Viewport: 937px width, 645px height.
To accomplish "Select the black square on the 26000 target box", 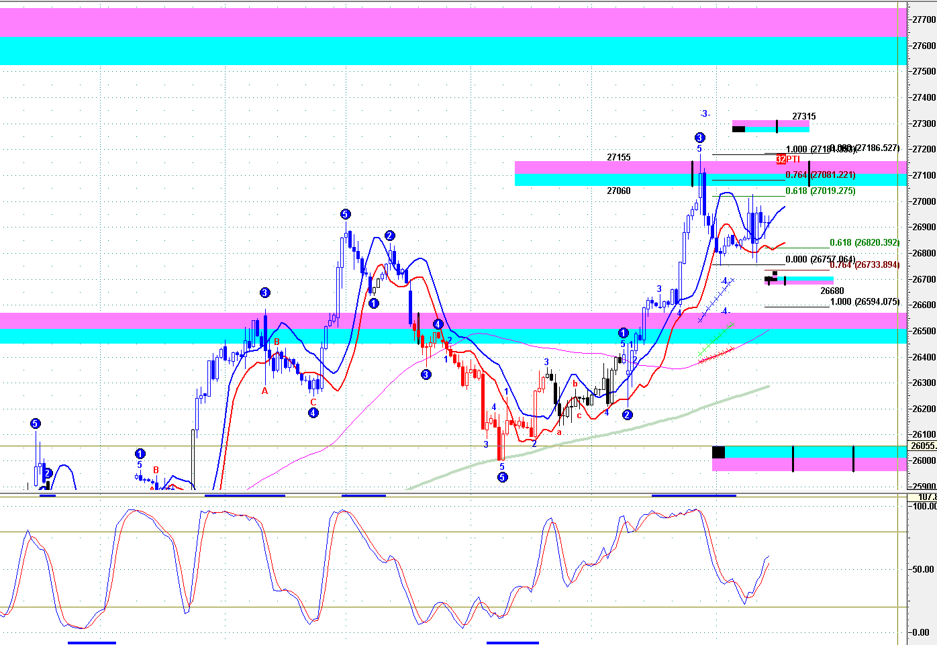I will (x=718, y=452).
